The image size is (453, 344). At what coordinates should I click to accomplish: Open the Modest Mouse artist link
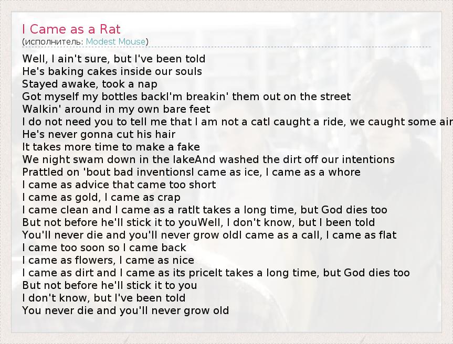pyautogui.click(x=115, y=41)
